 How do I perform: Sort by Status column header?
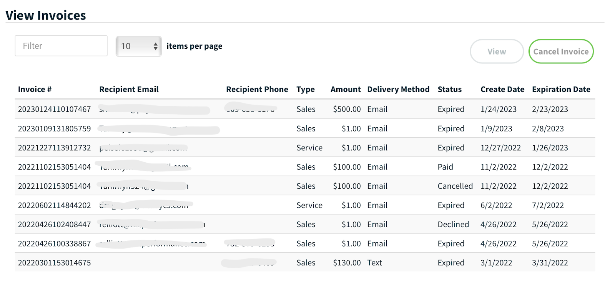click(450, 89)
